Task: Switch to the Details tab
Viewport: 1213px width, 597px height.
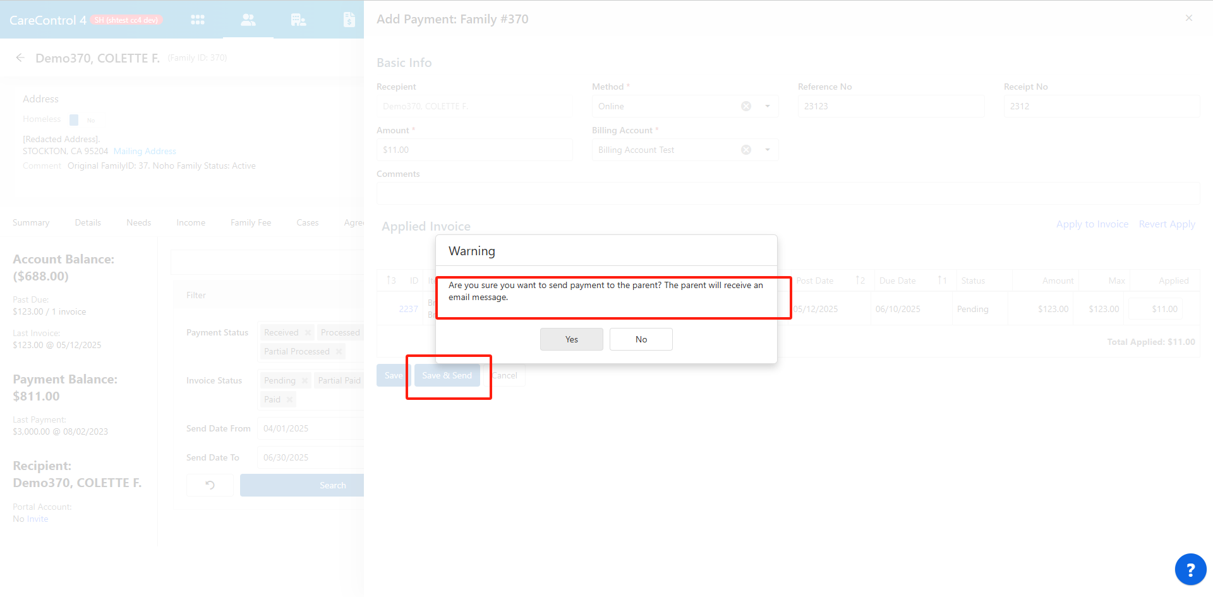Action: pyautogui.click(x=88, y=222)
